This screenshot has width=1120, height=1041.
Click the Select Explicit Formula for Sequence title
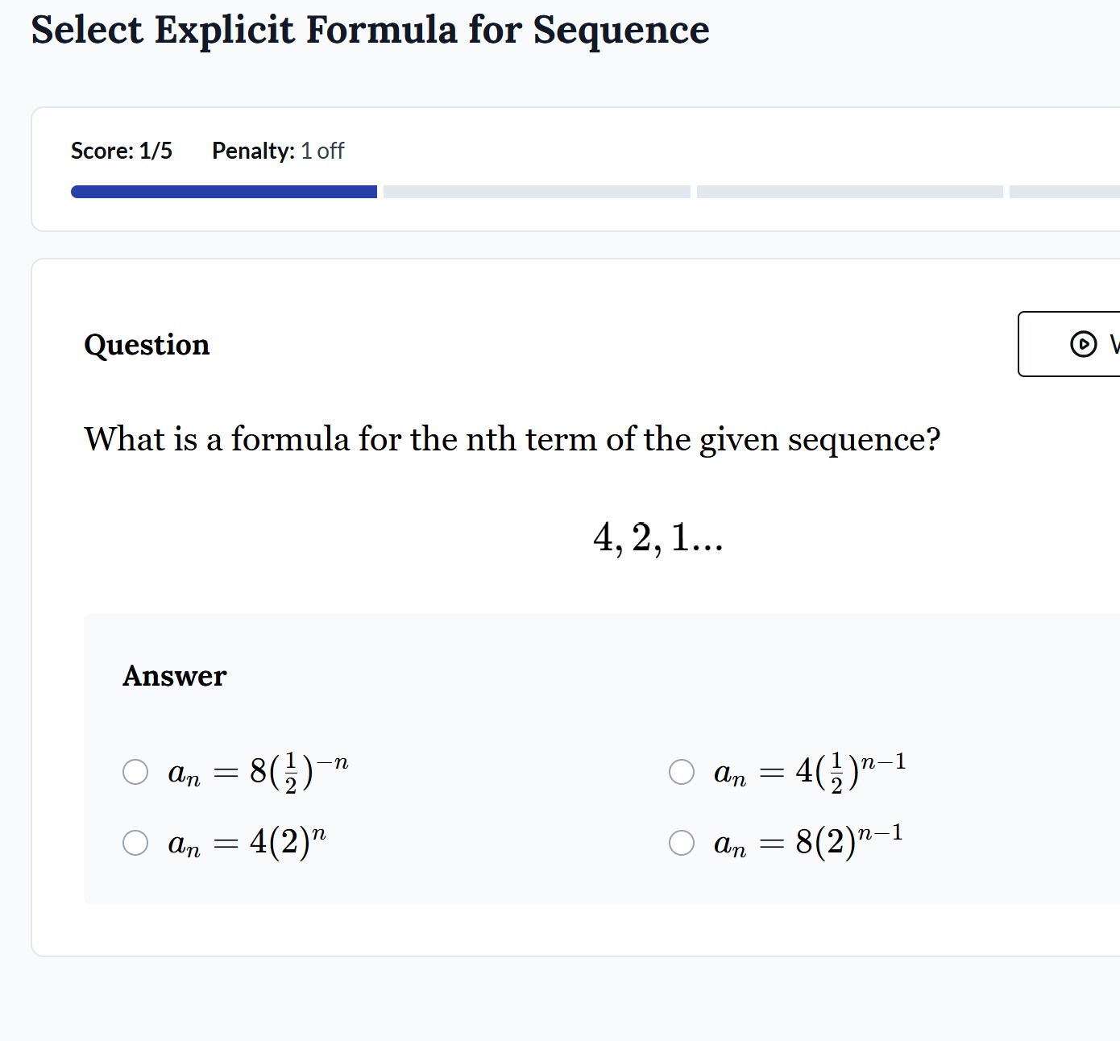(x=371, y=31)
